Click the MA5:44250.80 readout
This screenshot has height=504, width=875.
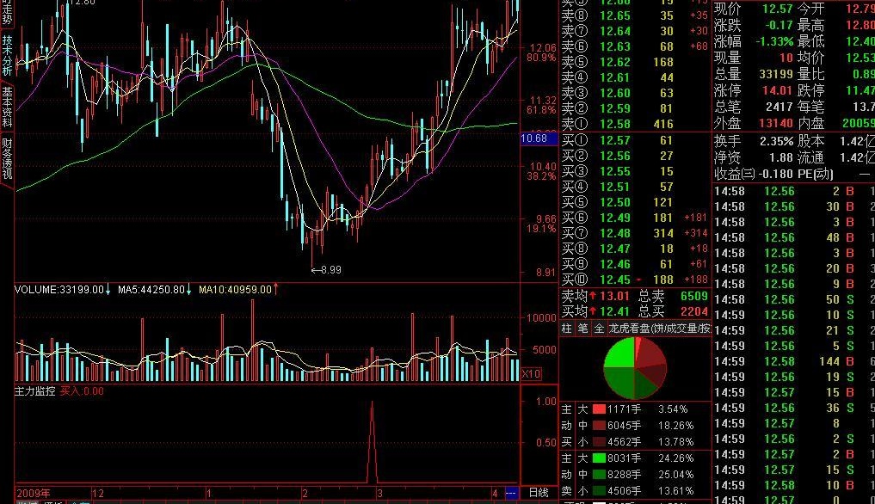pyautogui.click(x=154, y=290)
